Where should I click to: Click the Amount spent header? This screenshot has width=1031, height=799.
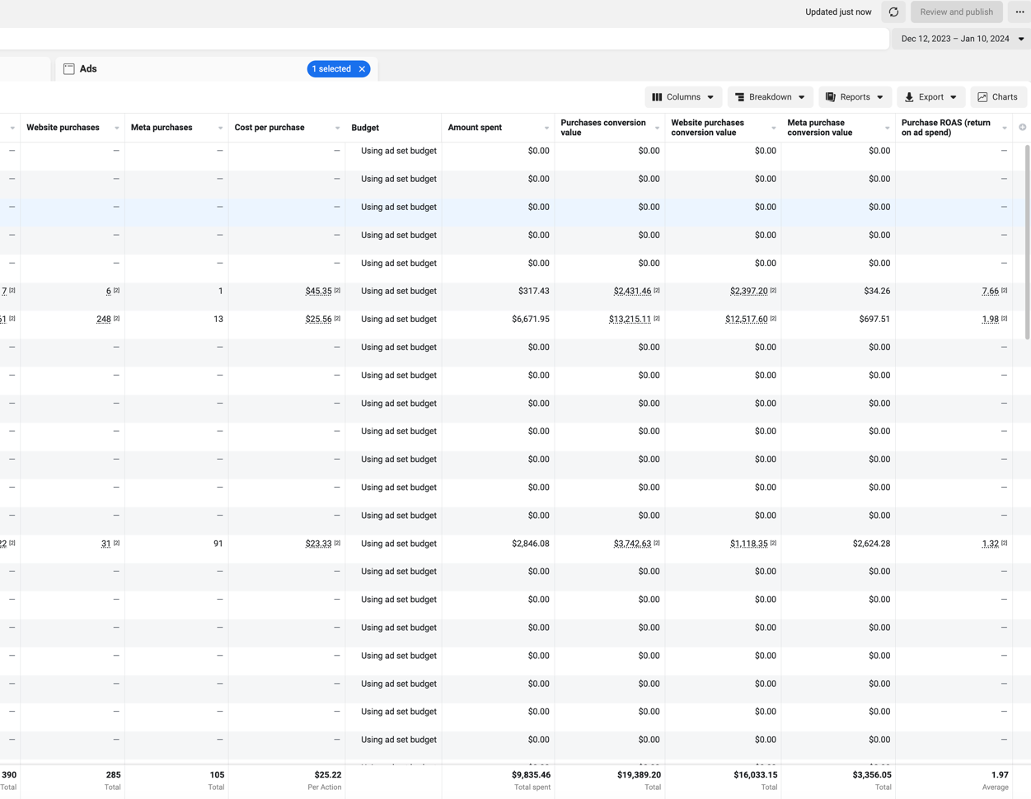[475, 128]
